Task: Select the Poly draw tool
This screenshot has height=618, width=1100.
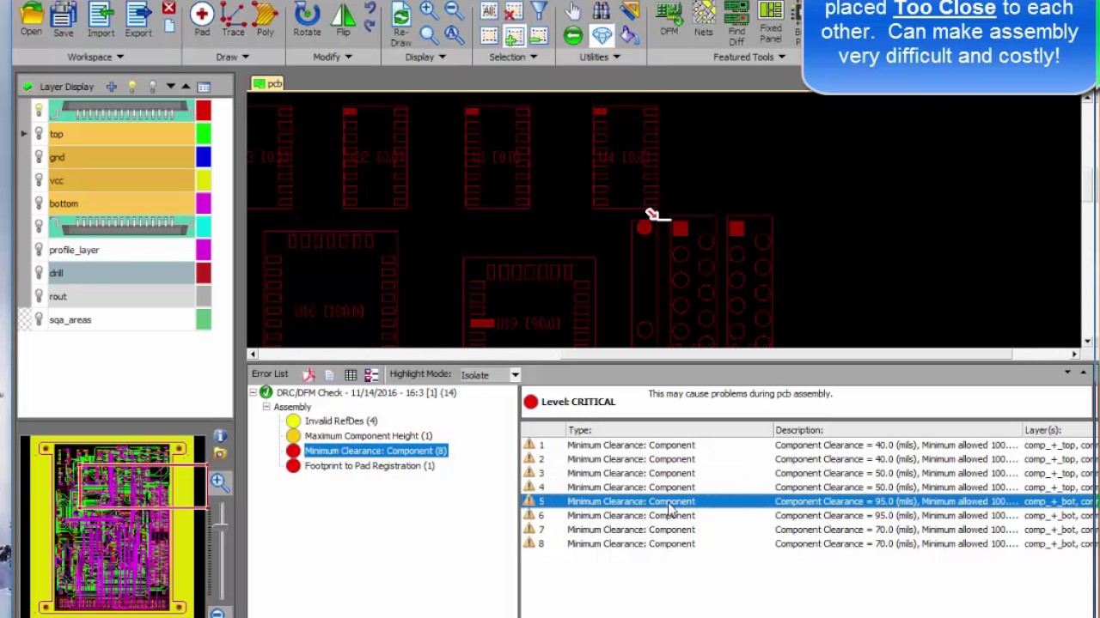Action: tap(265, 18)
